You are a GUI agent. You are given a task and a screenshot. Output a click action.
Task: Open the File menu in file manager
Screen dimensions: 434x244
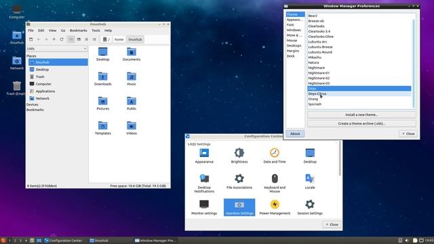click(x=31, y=30)
